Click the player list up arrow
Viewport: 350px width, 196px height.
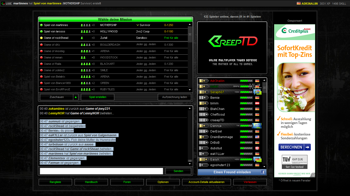pyautogui.click(x=264, y=80)
